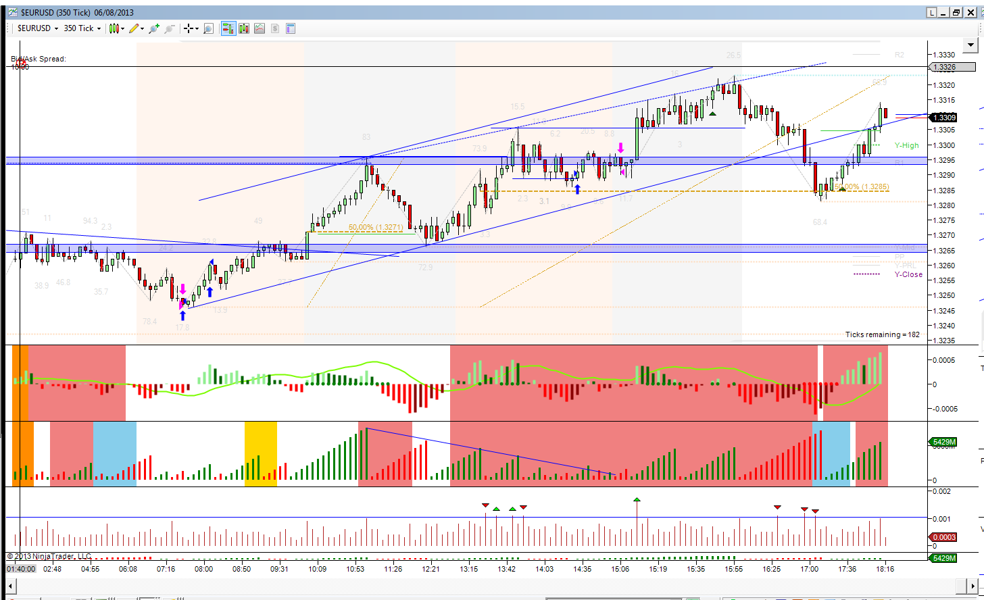984x600 pixels.
Task: Expand the cursor type dropdown arrow
Action: pyautogui.click(x=197, y=29)
